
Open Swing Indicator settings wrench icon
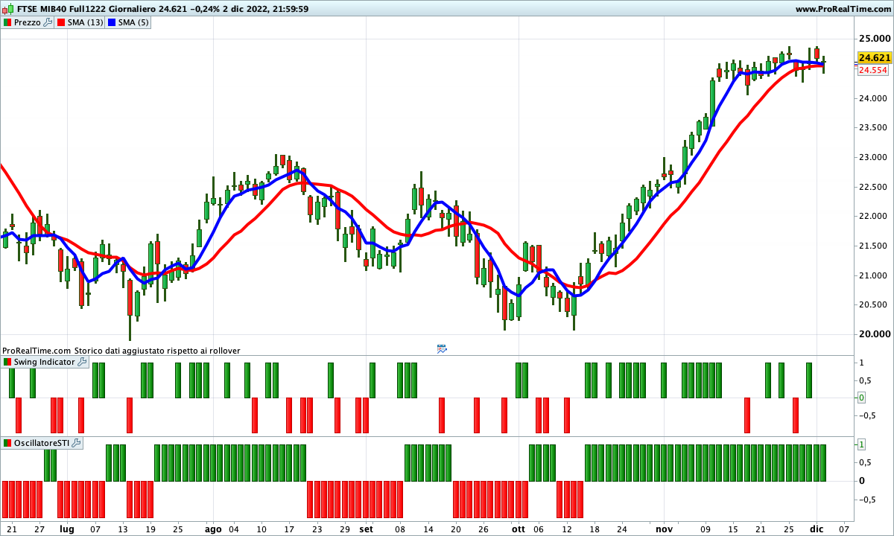(82, 362)
